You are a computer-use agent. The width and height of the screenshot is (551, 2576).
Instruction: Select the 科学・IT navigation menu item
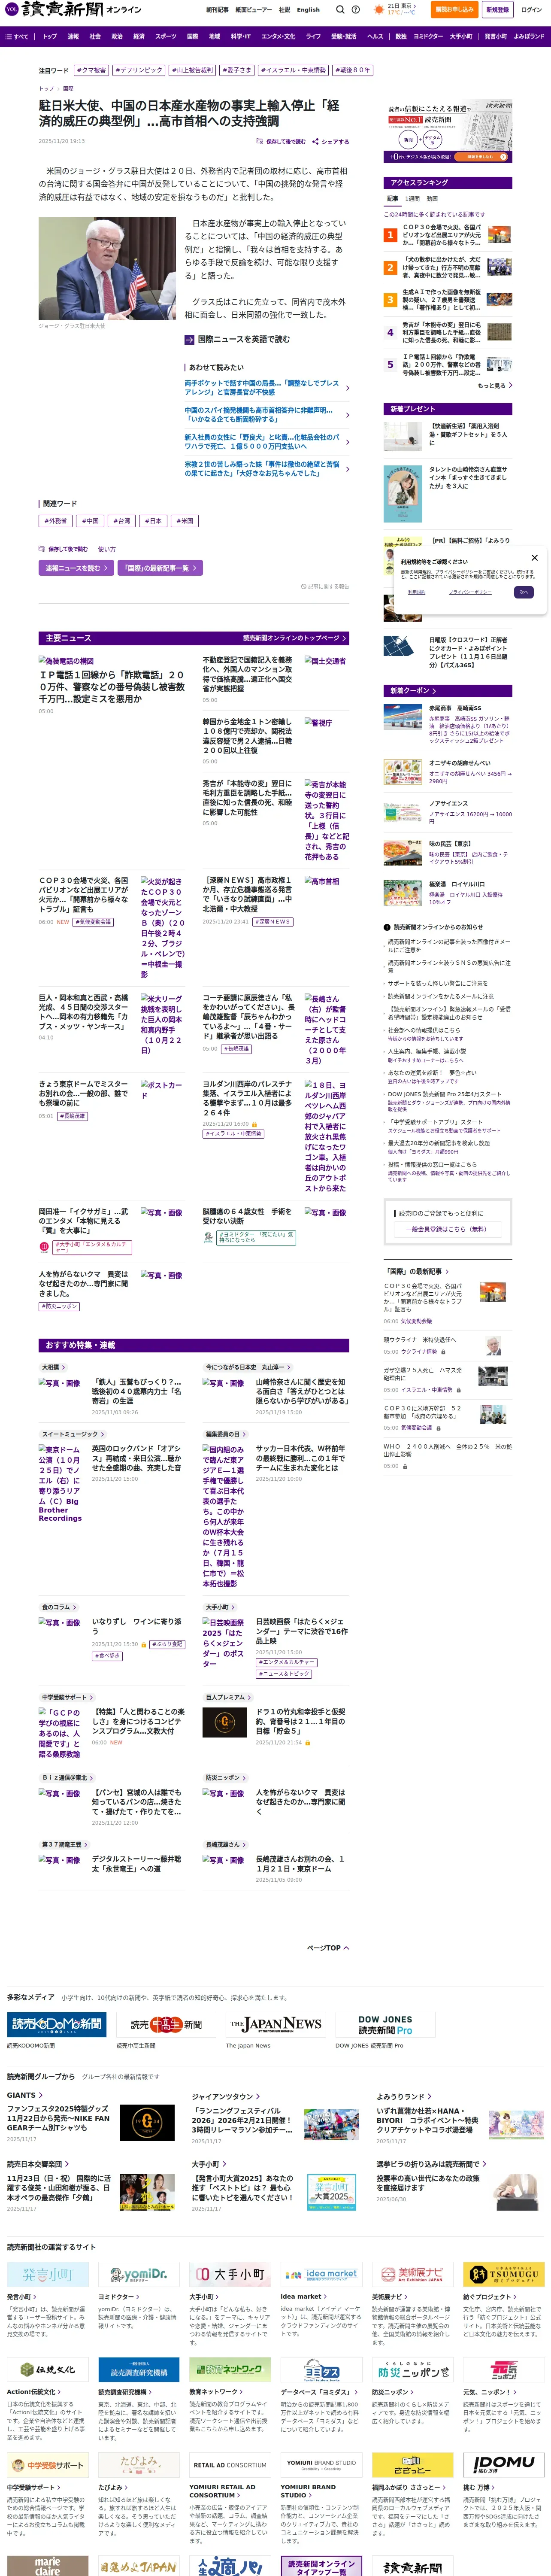[241, 36]
